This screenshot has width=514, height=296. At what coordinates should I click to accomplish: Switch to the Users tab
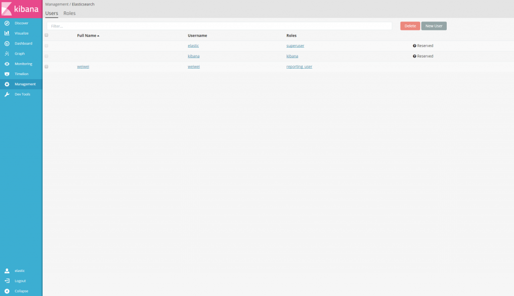52,14
